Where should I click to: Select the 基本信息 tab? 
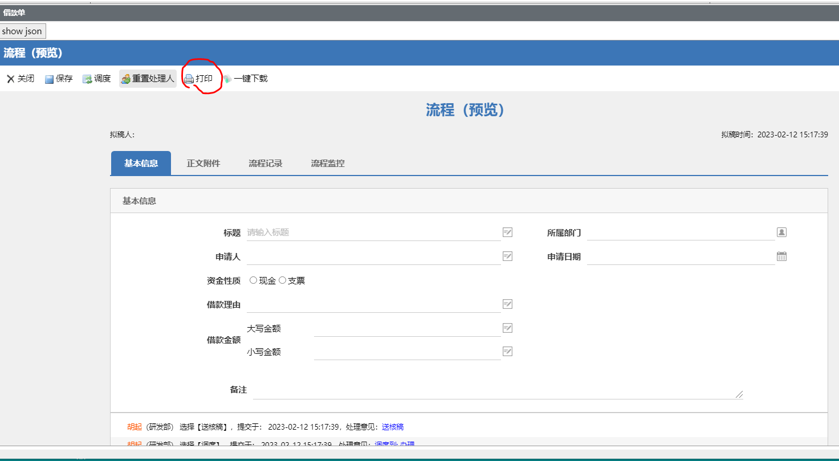pos(141,164)
